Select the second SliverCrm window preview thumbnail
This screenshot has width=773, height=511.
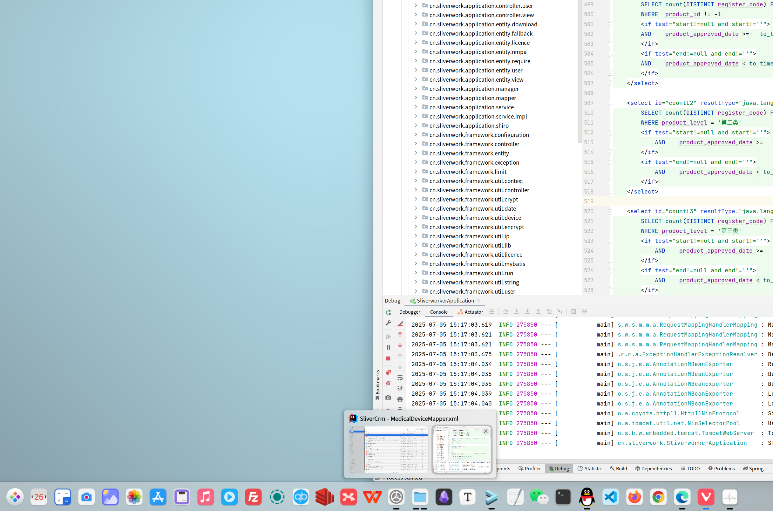click(x=462, y=449)
